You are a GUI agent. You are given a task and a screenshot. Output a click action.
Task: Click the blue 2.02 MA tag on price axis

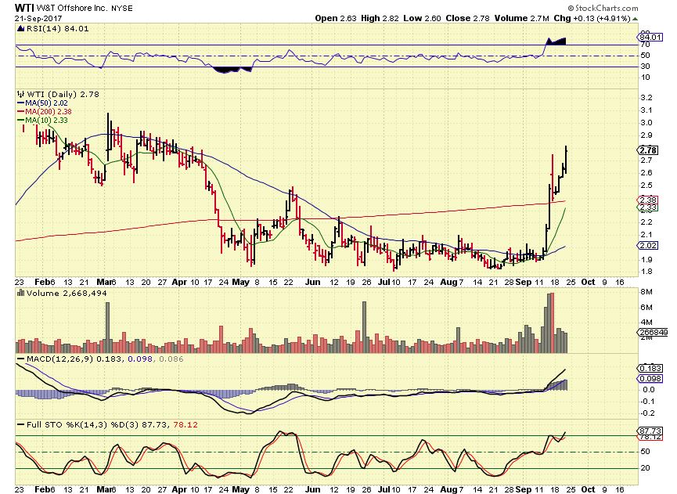[x=649, y=245]
